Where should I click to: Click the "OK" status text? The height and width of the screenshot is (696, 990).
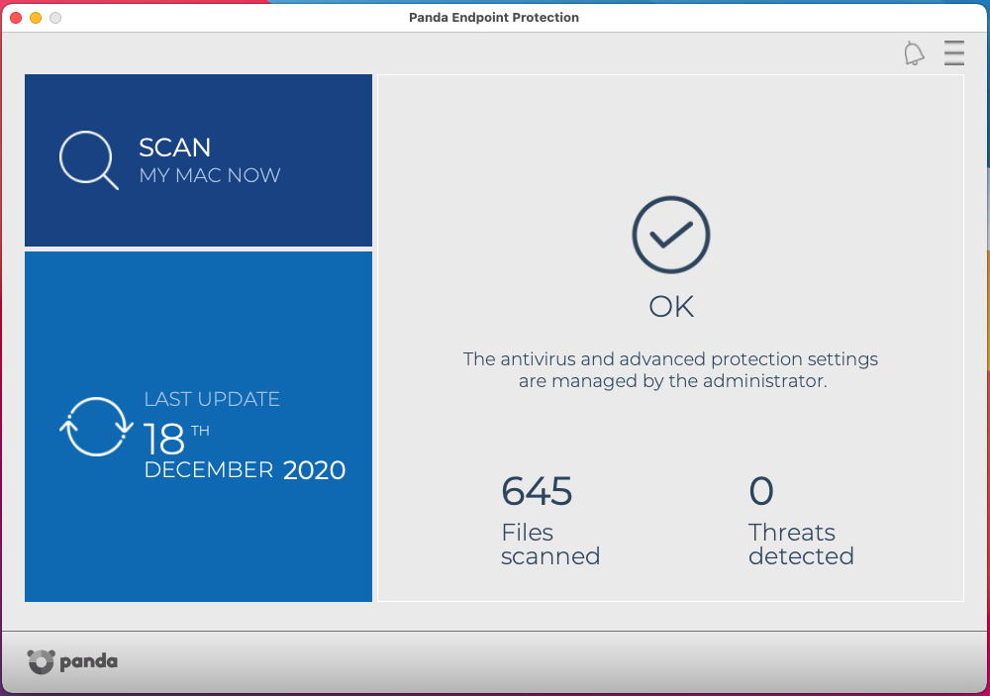pos(671,307)
